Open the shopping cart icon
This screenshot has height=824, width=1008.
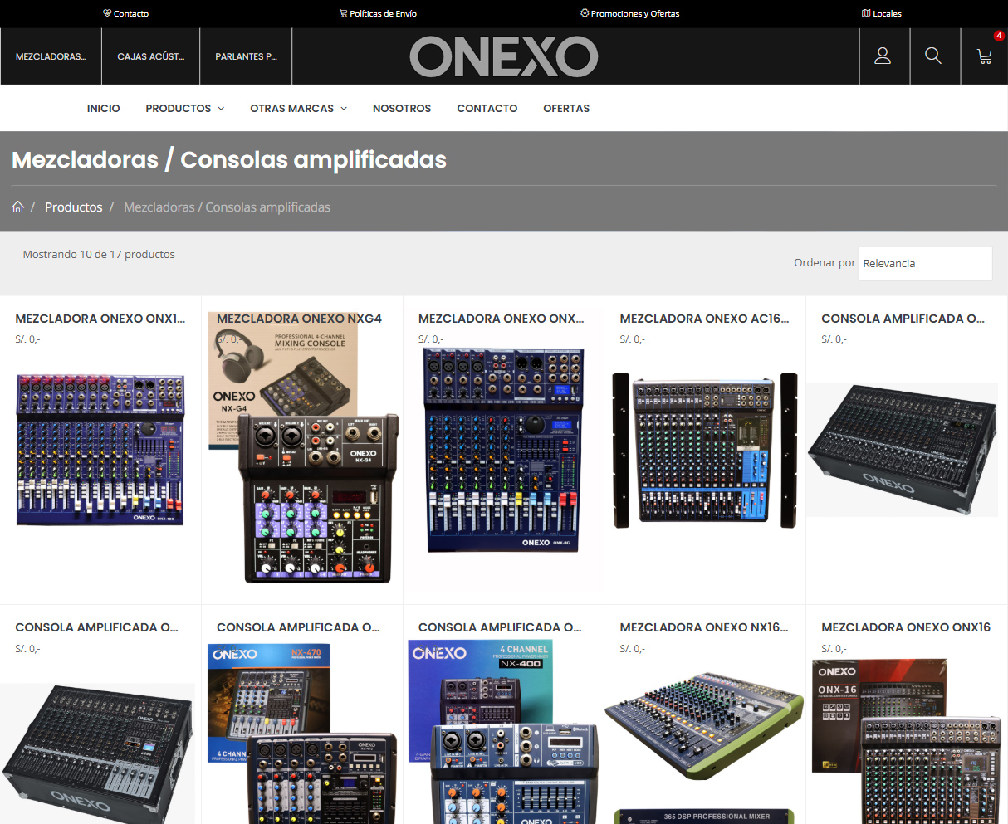tap(984, 56)
